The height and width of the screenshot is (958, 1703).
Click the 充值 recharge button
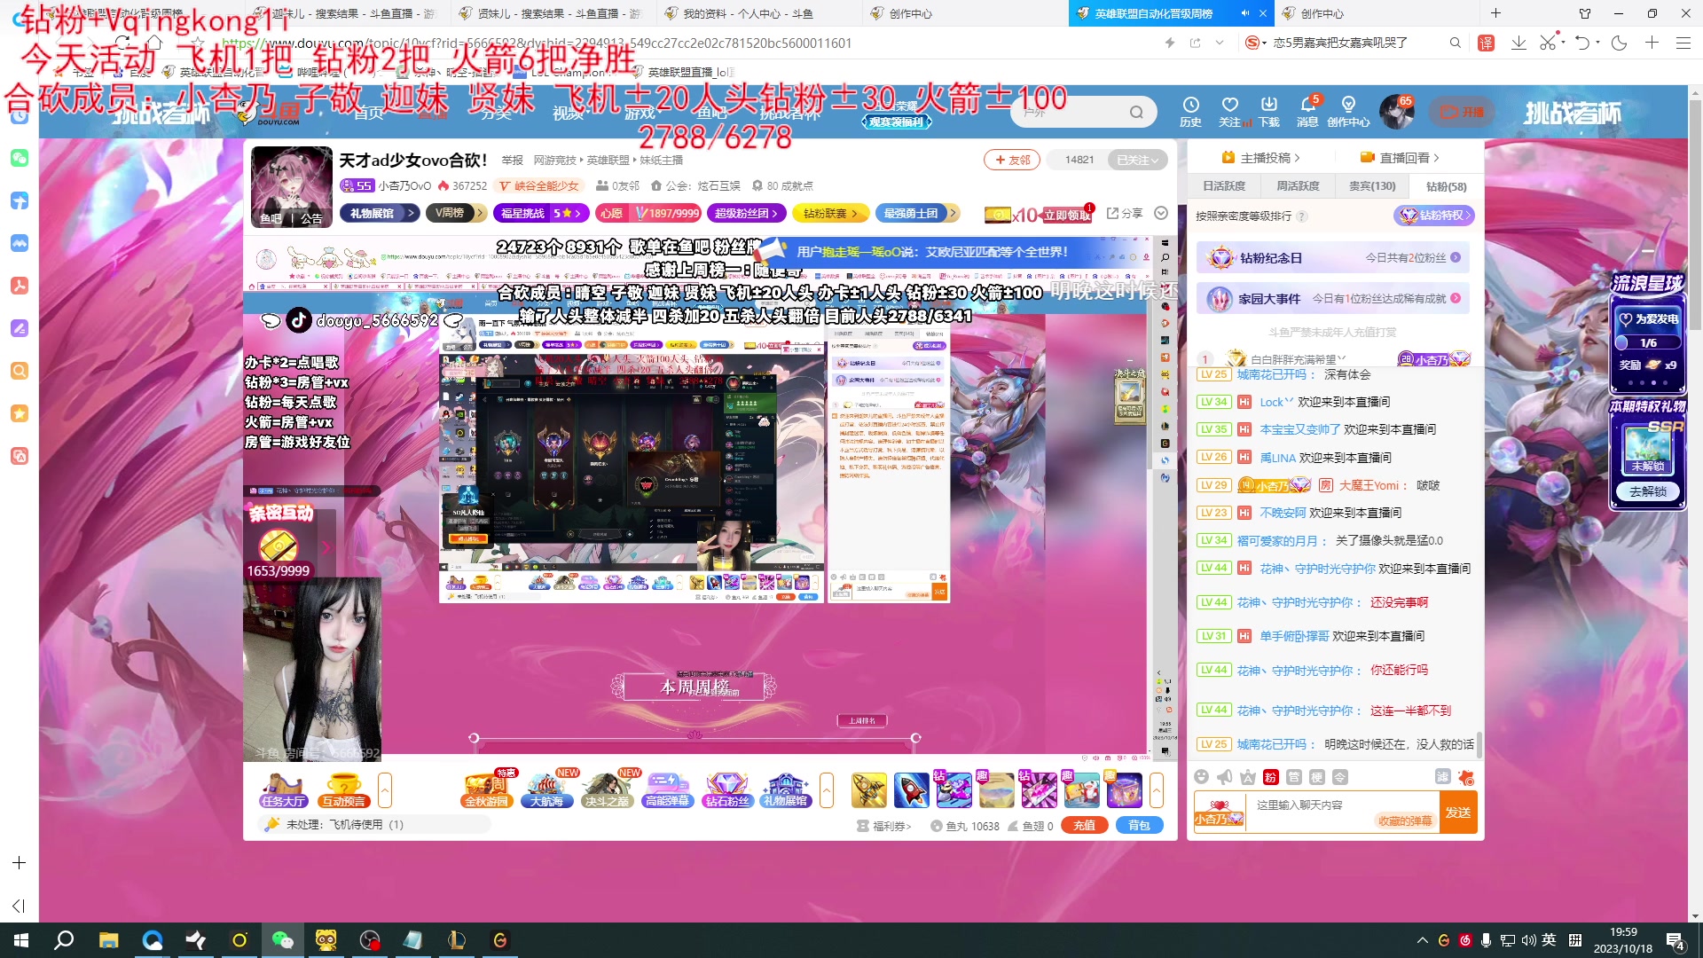click(x=1084, y=826)
